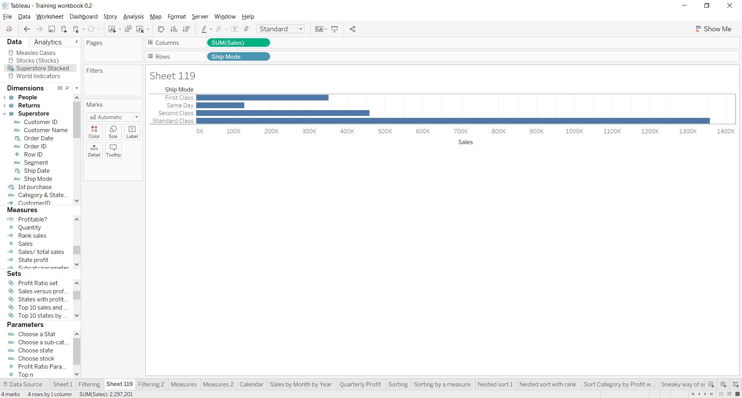Click the Show Me button
The image size is (742, 398).
(x=713, y=29)
